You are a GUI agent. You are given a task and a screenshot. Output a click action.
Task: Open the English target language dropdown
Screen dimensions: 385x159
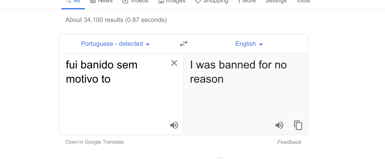coord(249,44)
